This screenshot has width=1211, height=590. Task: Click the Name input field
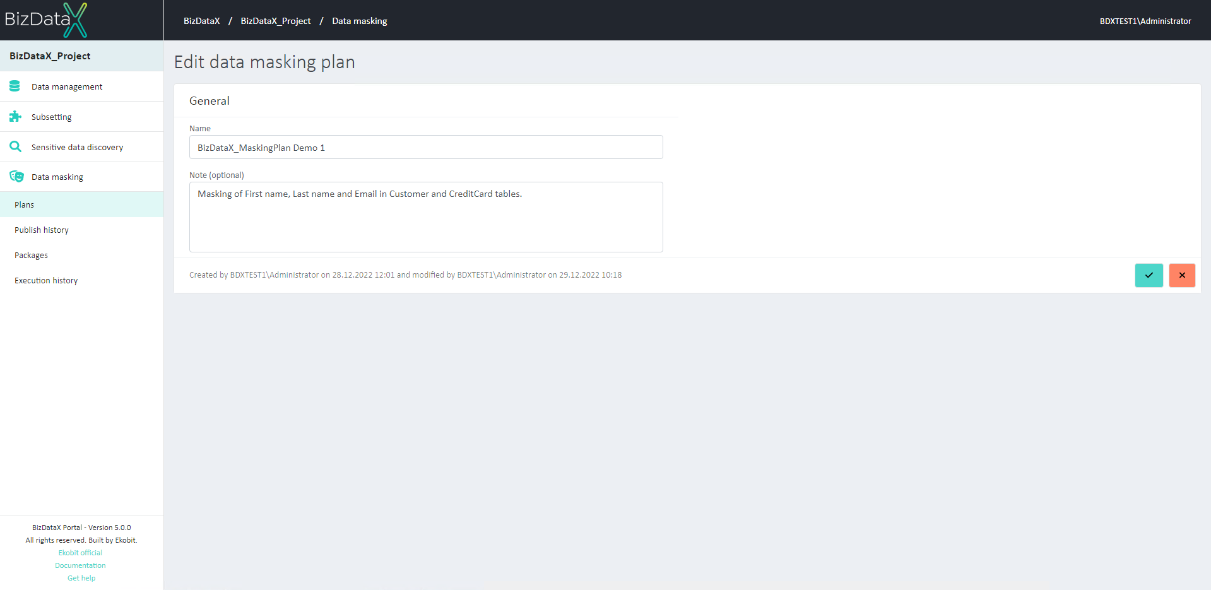click(426, 147)
